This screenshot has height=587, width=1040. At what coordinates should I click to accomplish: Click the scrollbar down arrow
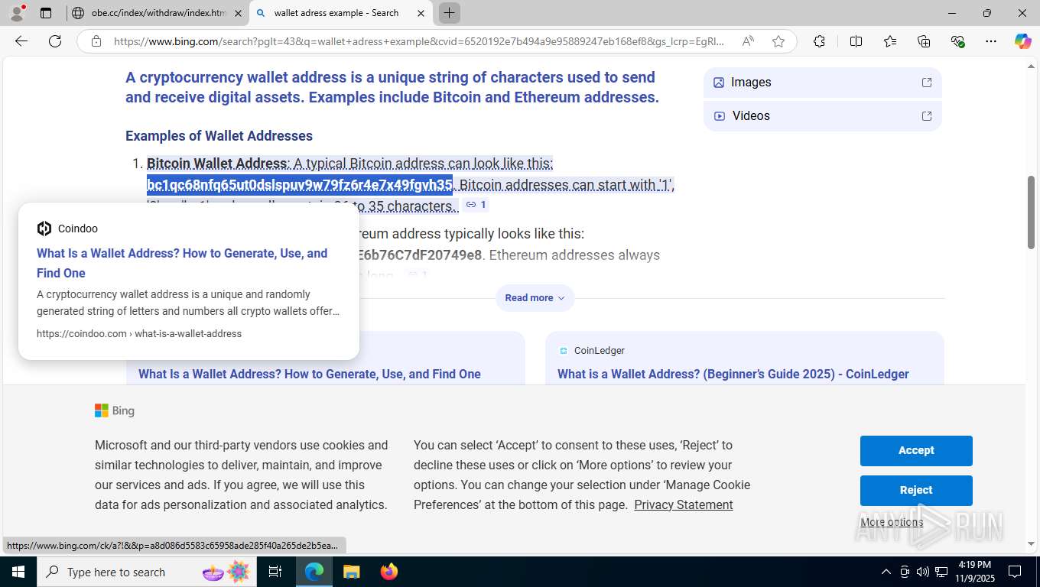1031,544
